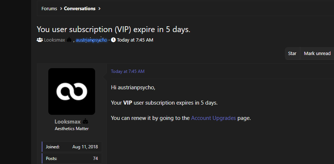The image size is (334, 164).
Task: Click the Joined Aug 11, 2018 row
Action: point(72,147)
